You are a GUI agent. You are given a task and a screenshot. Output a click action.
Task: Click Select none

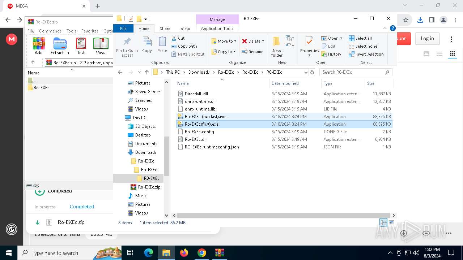(x=363, y=46)
